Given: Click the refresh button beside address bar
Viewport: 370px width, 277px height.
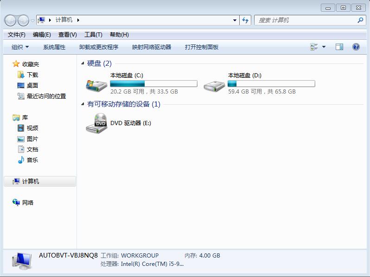Looking at the screenshot, I should (246, 20).
